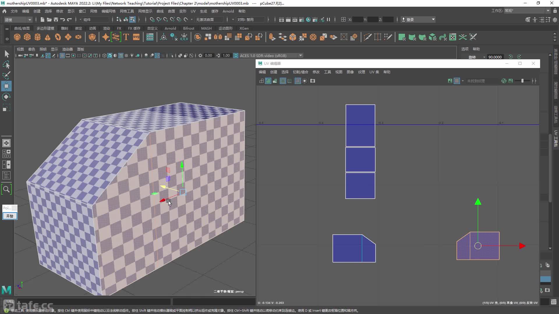This screenshot has height=314, width=559.
Task: Click the rotate clockwise icon next to 90.0000
Action: pyautogui.click(x=519, y=57)
